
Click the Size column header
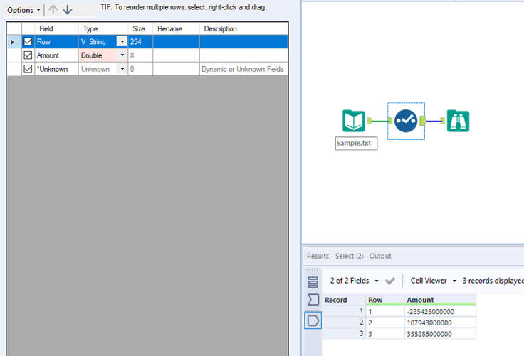[140, 28]
